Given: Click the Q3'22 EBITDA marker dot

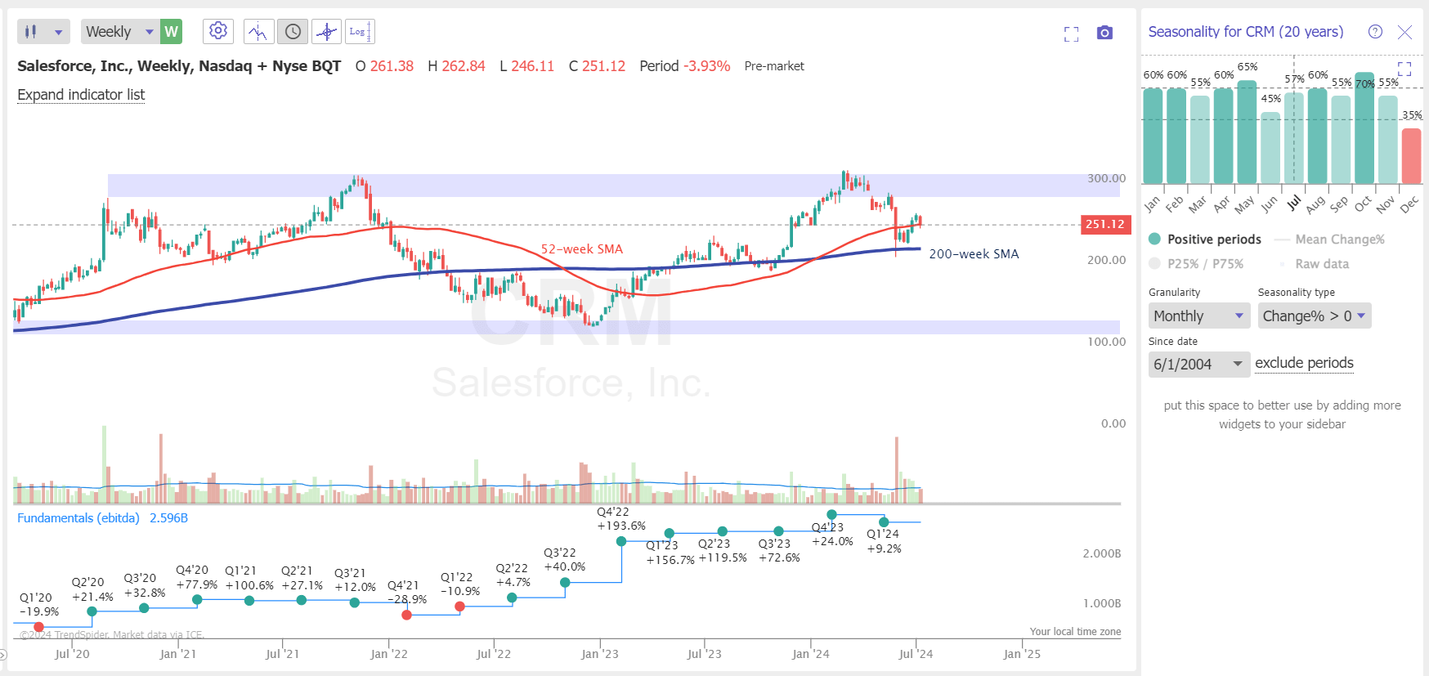Looking at the screenshot, I should [565, 583].
